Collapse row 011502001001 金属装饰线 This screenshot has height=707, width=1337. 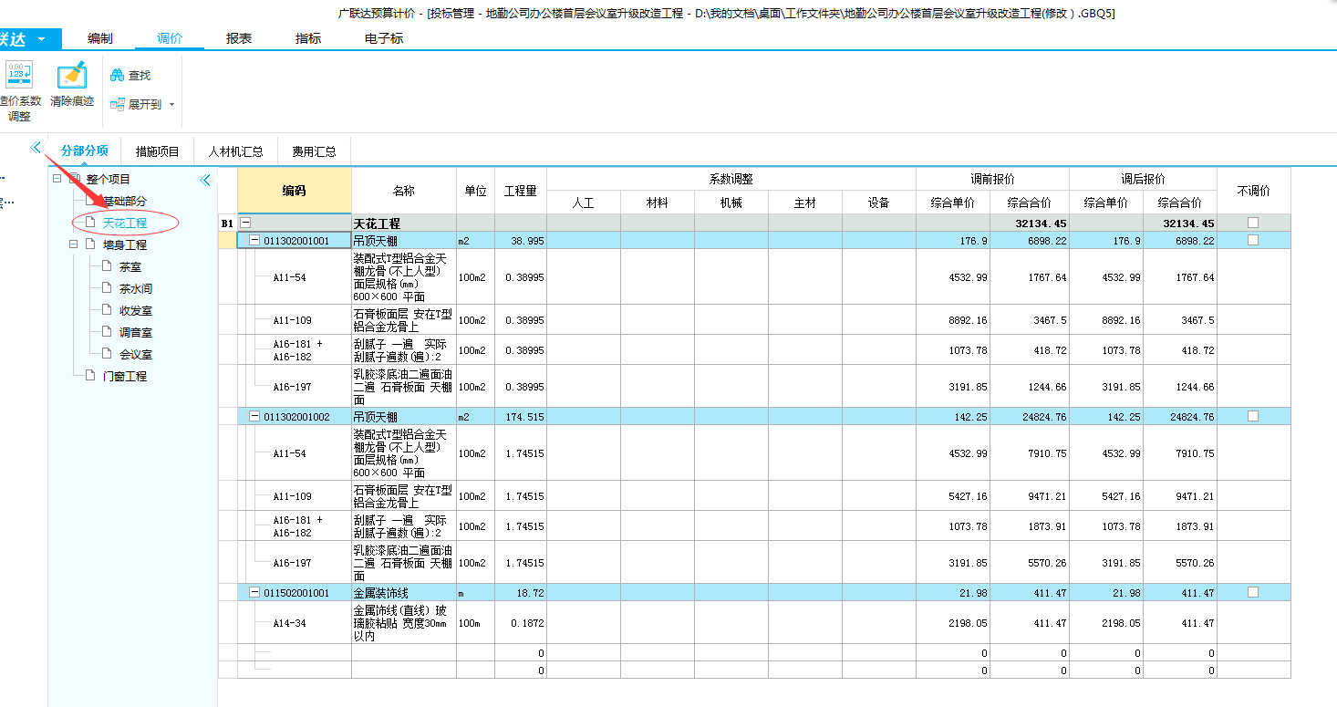[254, 592]
